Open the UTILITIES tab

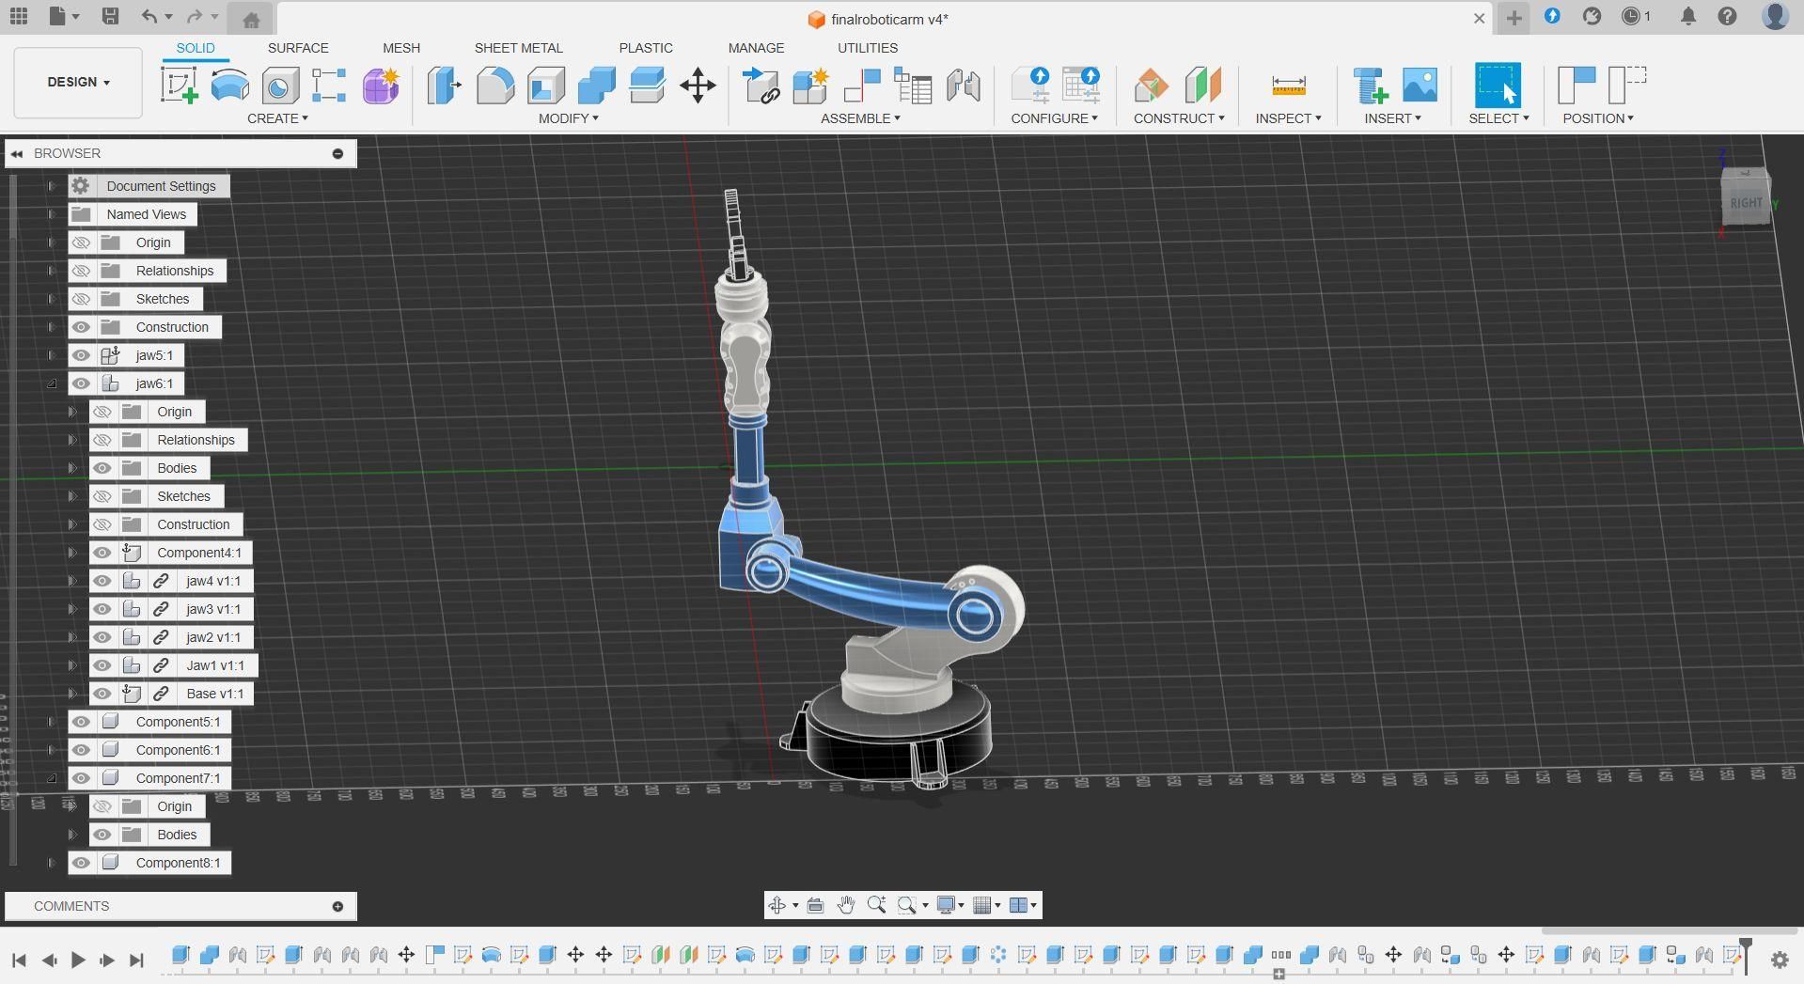click(x=868, y=48)
